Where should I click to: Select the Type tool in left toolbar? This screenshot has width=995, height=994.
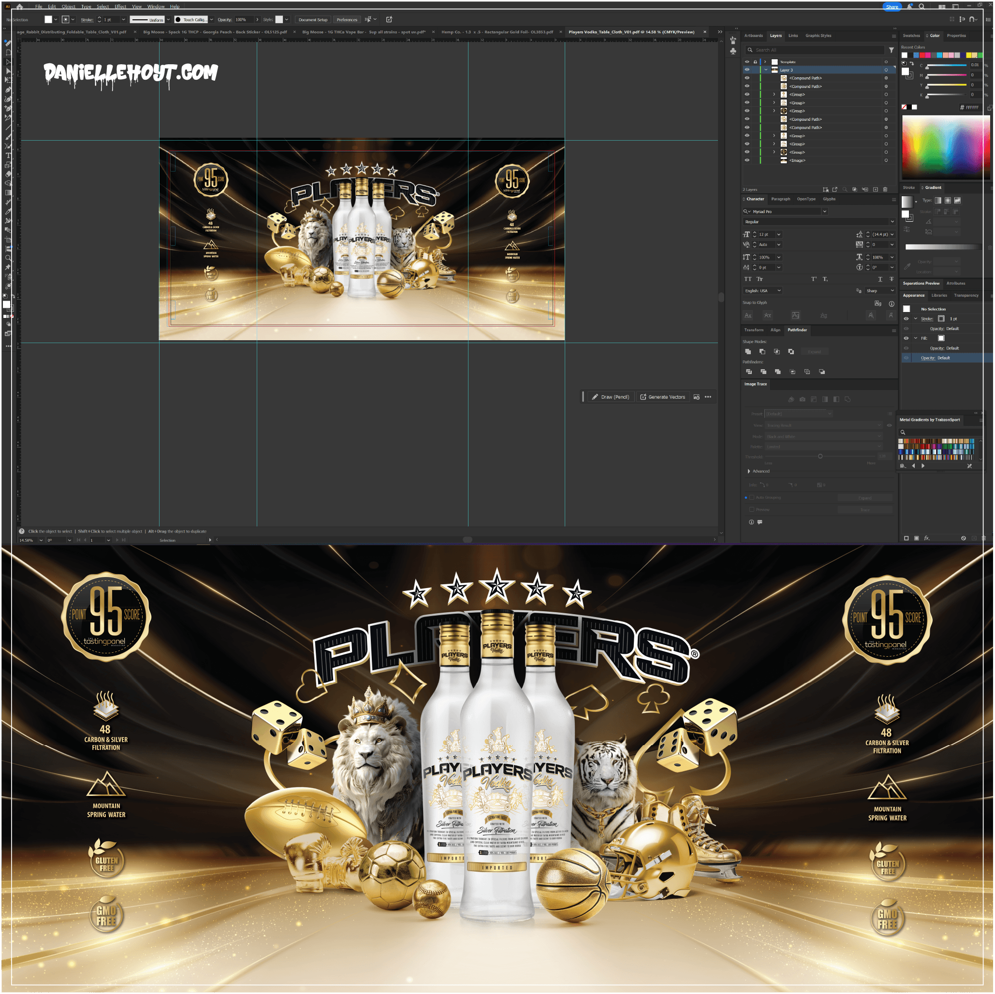[x=8, y=156]
